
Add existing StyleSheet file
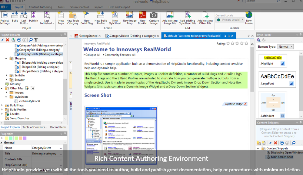coord(188,18)
